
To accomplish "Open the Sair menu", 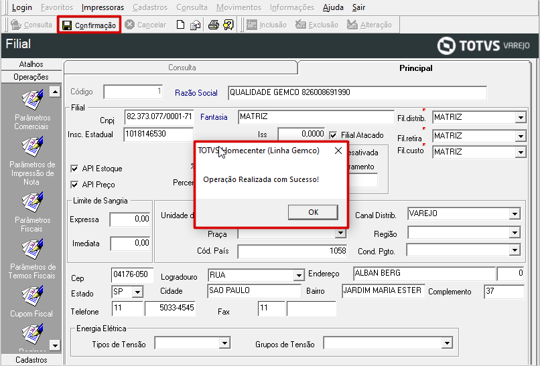I will coord(358,7).
